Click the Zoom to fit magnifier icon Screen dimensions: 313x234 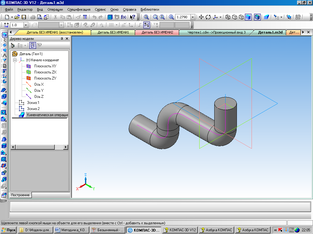click(x=146, y=17)
